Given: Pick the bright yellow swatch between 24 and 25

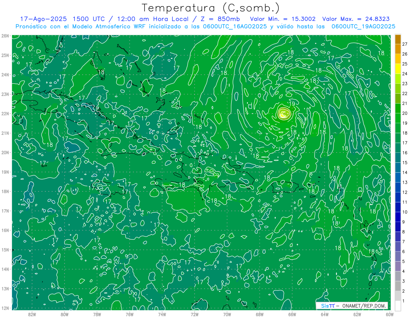Looking at the screenshot, I should 398,69.
